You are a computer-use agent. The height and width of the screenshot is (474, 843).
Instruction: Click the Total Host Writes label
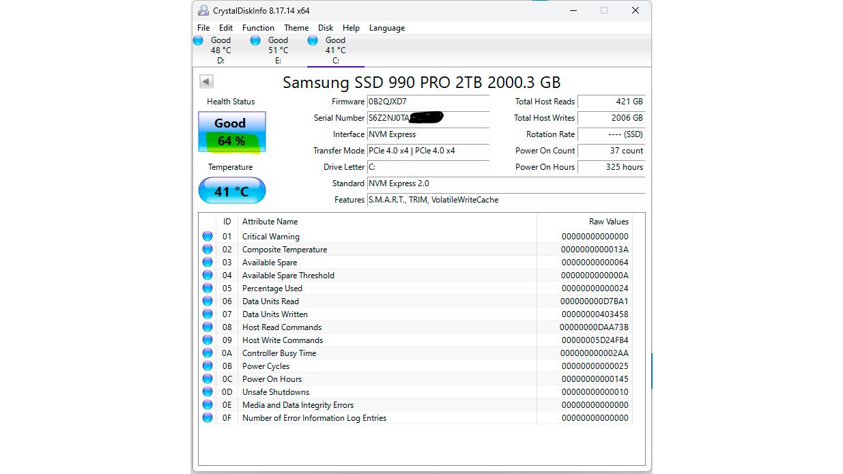(544, 118)
